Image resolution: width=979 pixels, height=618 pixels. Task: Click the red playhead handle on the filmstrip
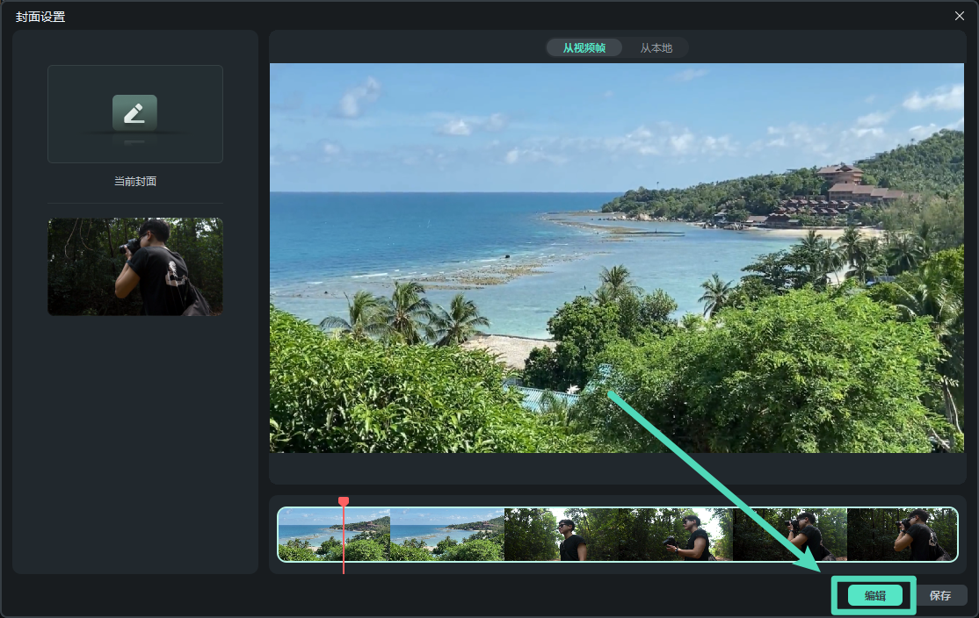click(x=344, y=501)
